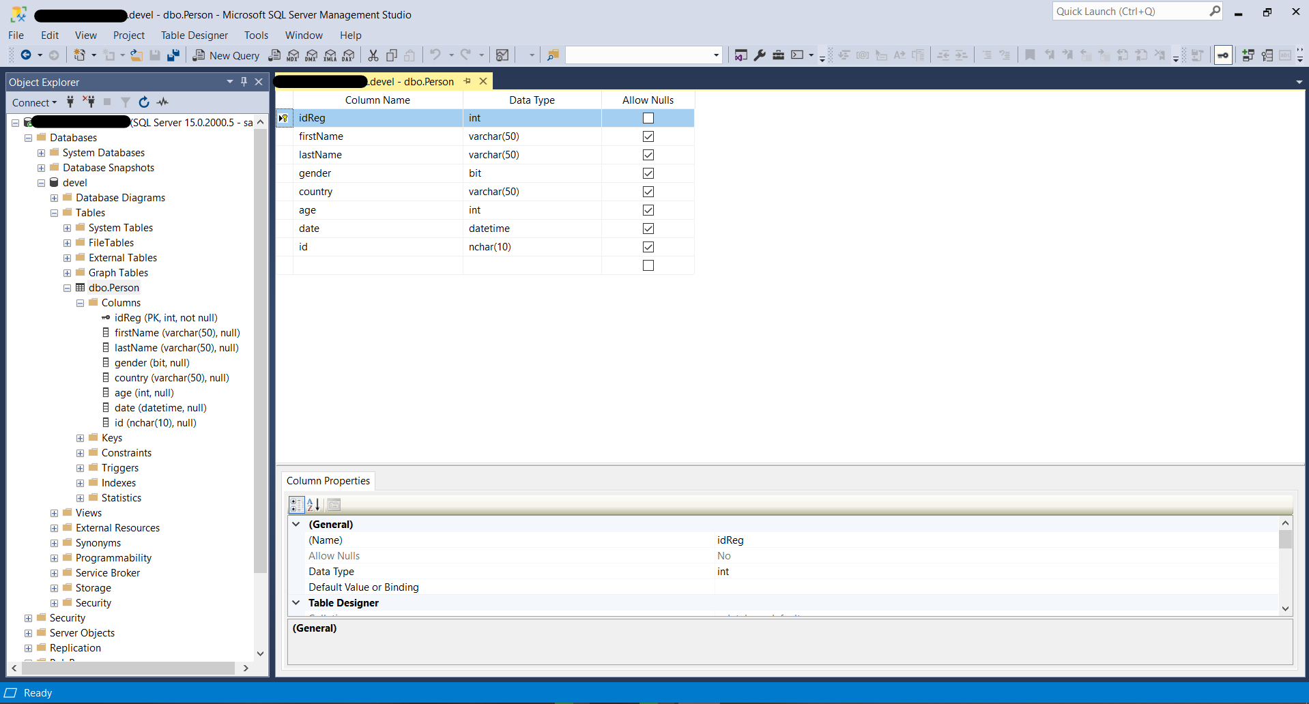Click the Cut scissors icon

(x=373, y=55)
